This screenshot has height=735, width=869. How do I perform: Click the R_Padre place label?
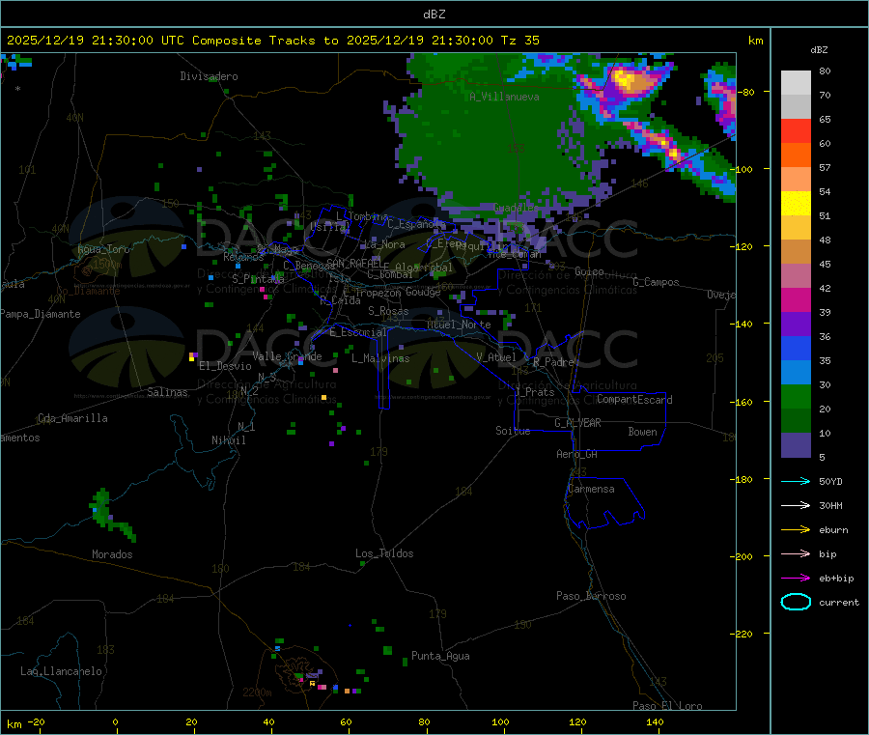click(x=553, y=362)
